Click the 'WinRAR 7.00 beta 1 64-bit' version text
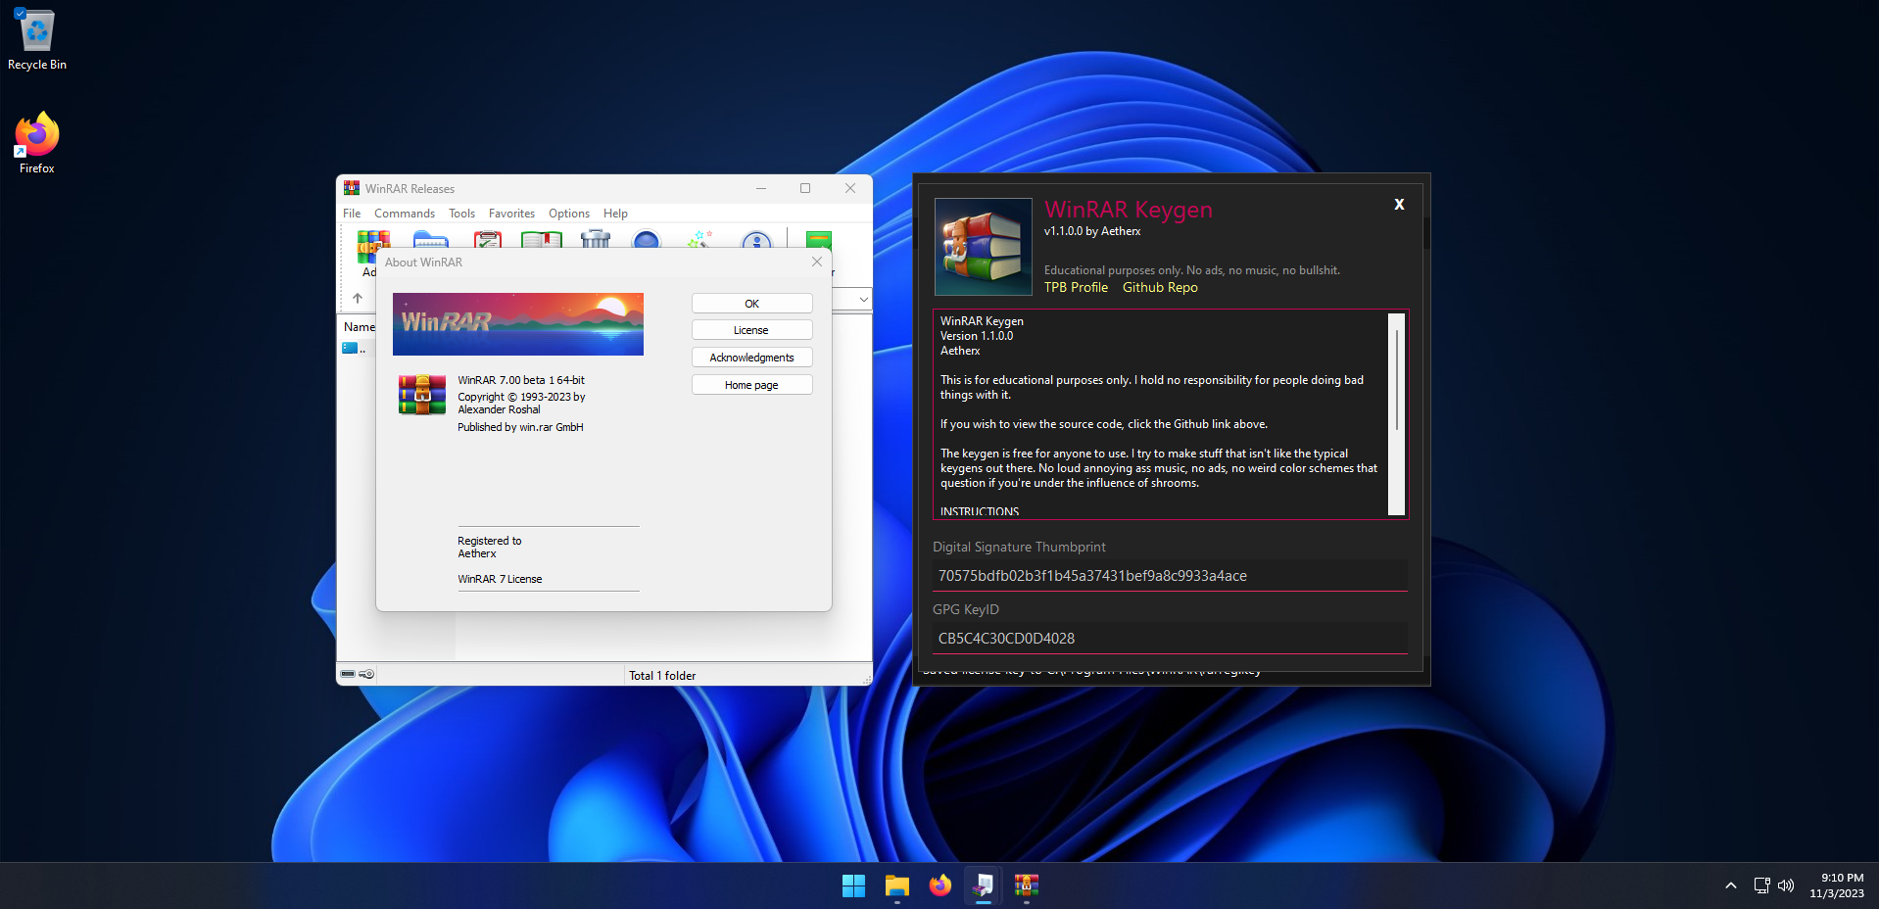Image resolution: width=1879 pixels, height=909 pixels. (x=521, y=380)
